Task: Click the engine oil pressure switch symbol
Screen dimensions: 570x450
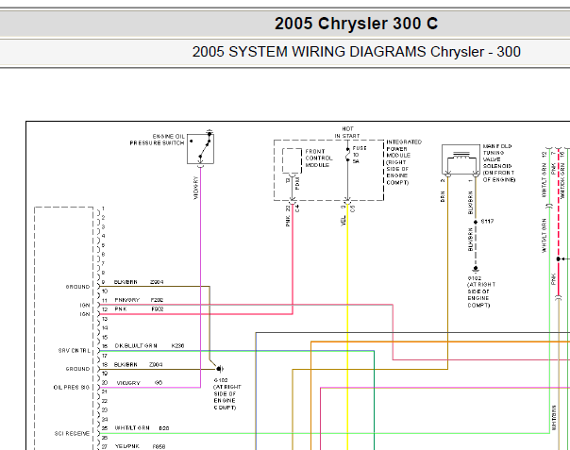Action: pos(200,148)
